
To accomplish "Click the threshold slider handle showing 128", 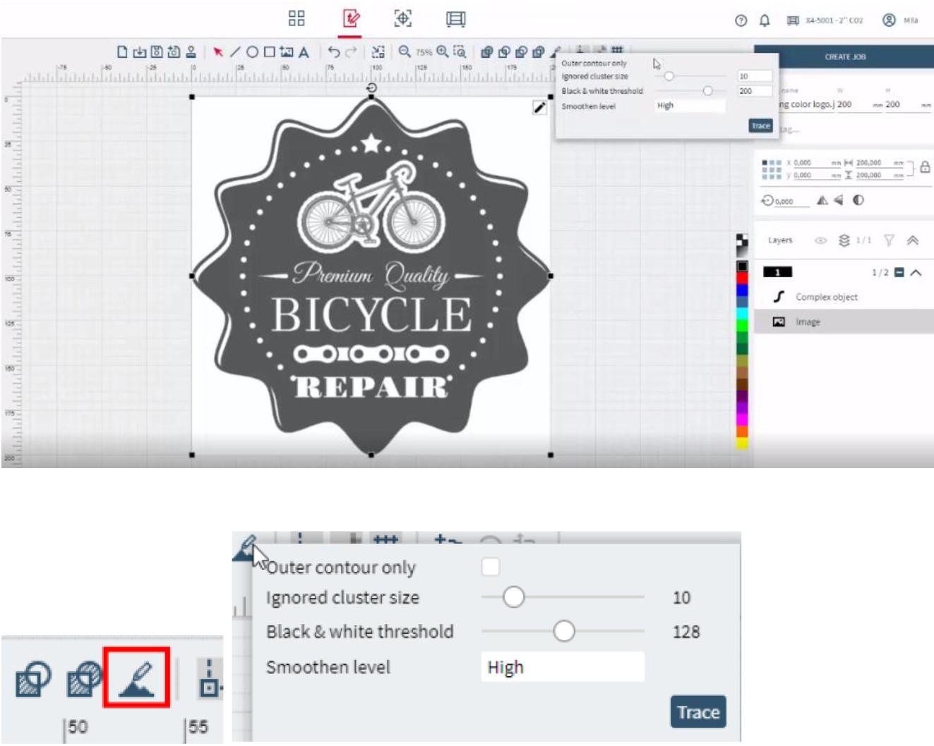I will pyautogui.click(x=563, y=631).
